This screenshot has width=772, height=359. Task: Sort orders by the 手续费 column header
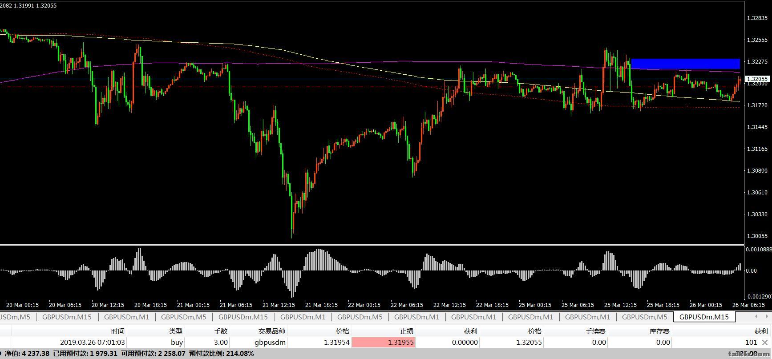595,331
